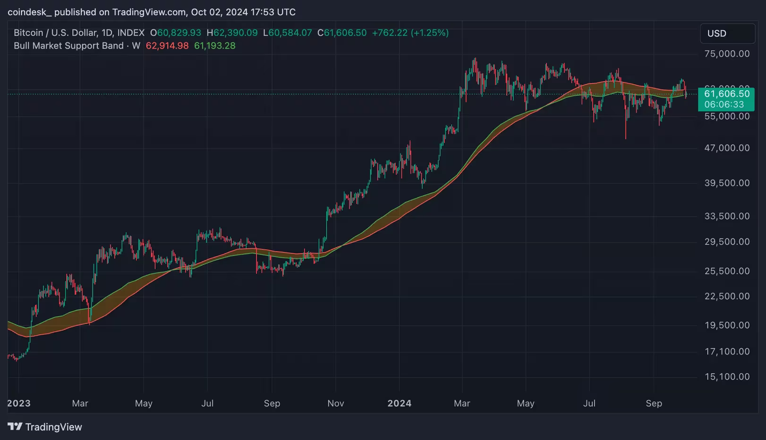Click the W interval on the indicator
Viewport: 766px width, 440px height.
point(136,45)
